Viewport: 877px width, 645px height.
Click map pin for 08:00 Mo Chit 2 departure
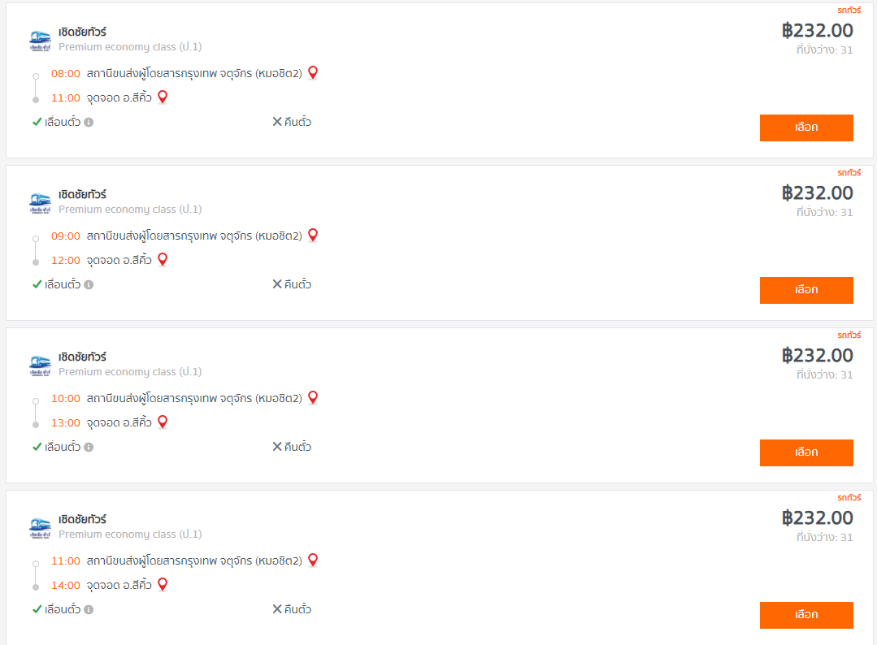[313, 72]
